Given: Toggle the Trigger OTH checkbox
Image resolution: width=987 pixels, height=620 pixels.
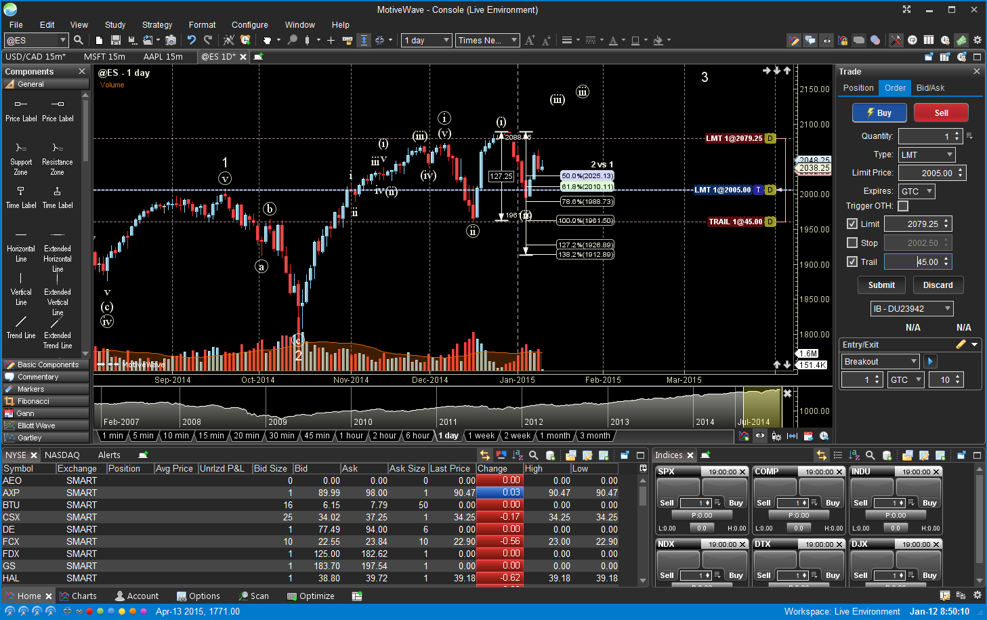Looking at the screenshot, I should 903,206.
